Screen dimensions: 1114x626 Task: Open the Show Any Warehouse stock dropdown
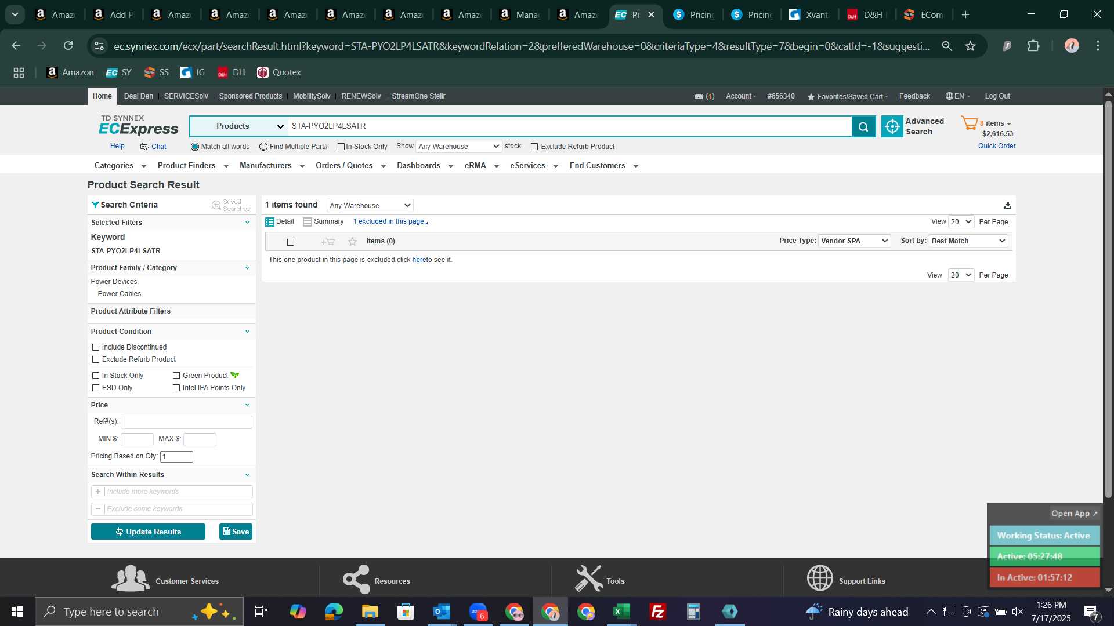pyautogui.click(x=458, y=147)
